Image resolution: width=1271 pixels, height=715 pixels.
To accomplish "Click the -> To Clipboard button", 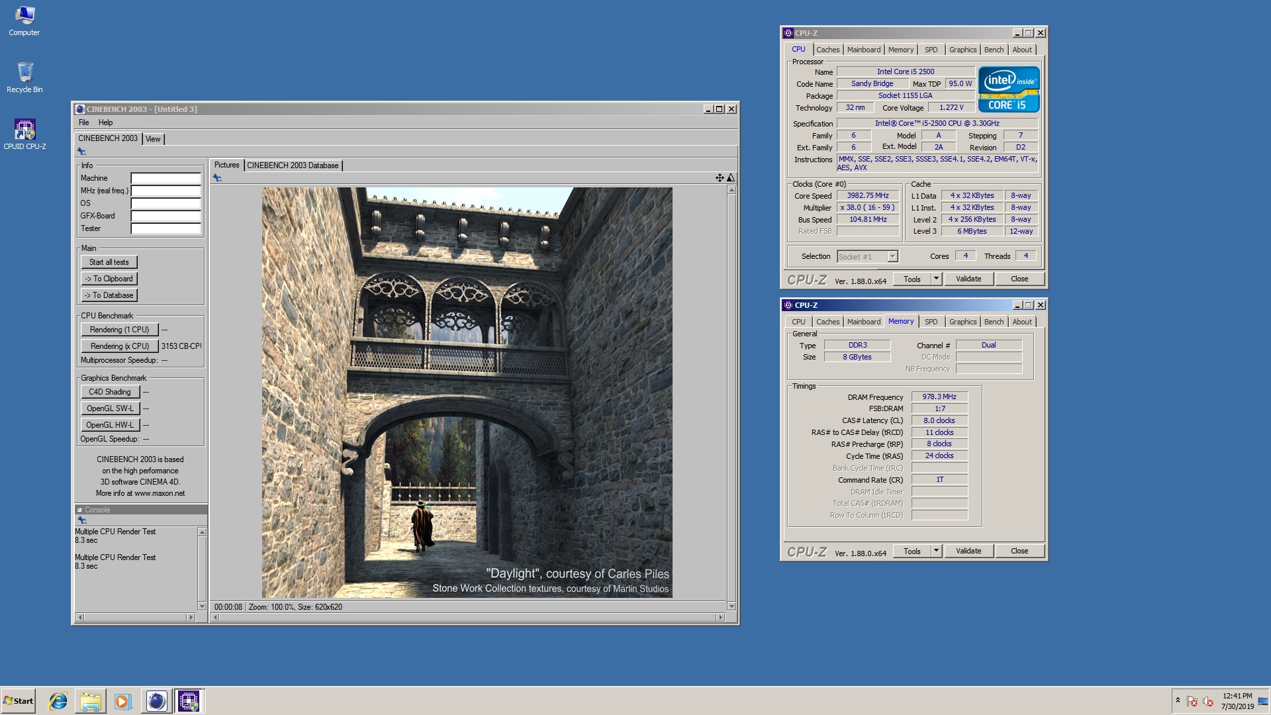I will click(109, 279).
